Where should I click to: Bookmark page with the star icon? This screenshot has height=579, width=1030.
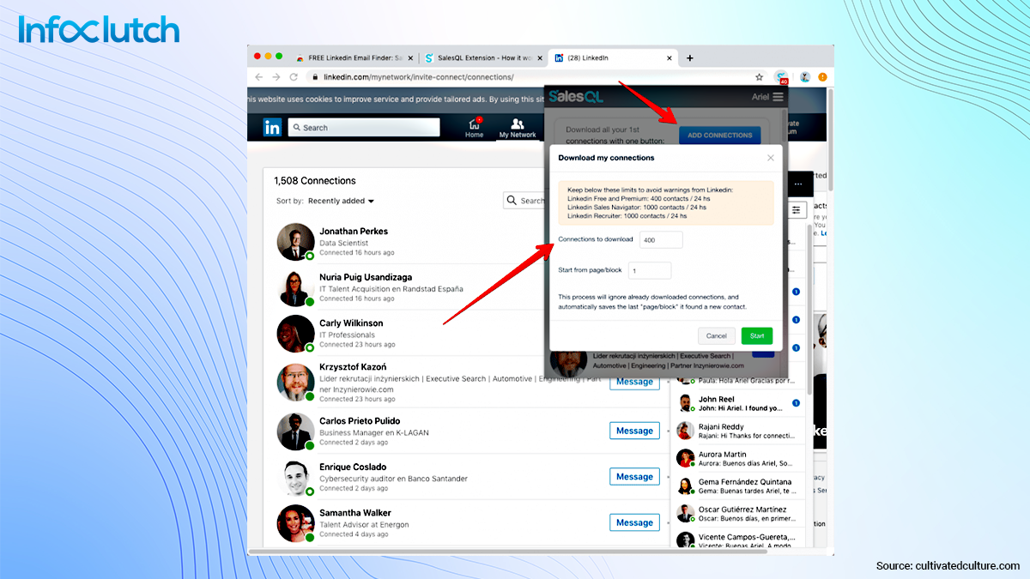[759, 76]
